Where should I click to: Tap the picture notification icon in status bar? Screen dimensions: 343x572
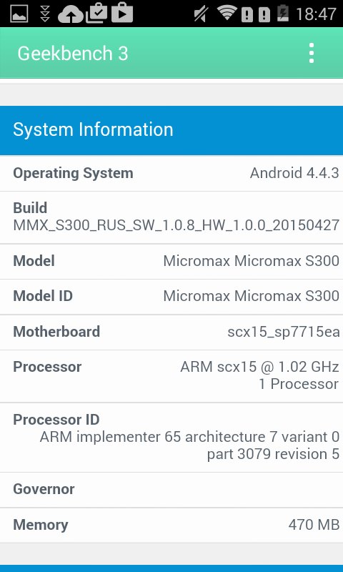[x=20, y=14]
